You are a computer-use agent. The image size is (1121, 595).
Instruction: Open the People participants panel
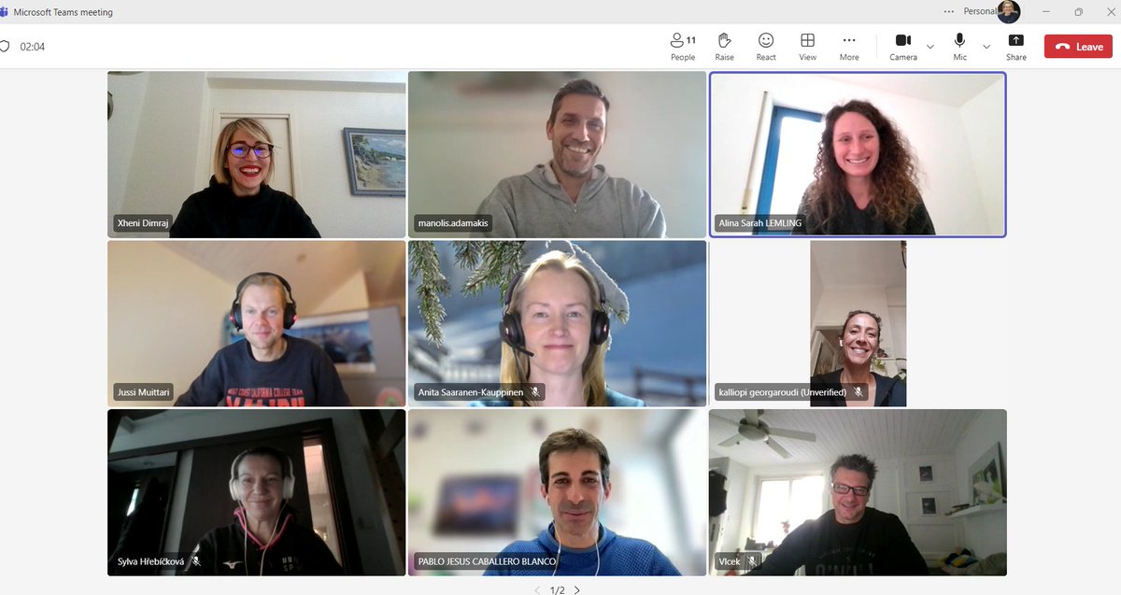click(x=683, y=47)
